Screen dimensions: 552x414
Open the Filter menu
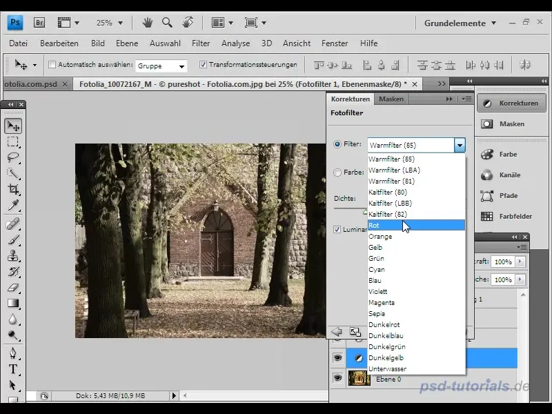point(201,43)
